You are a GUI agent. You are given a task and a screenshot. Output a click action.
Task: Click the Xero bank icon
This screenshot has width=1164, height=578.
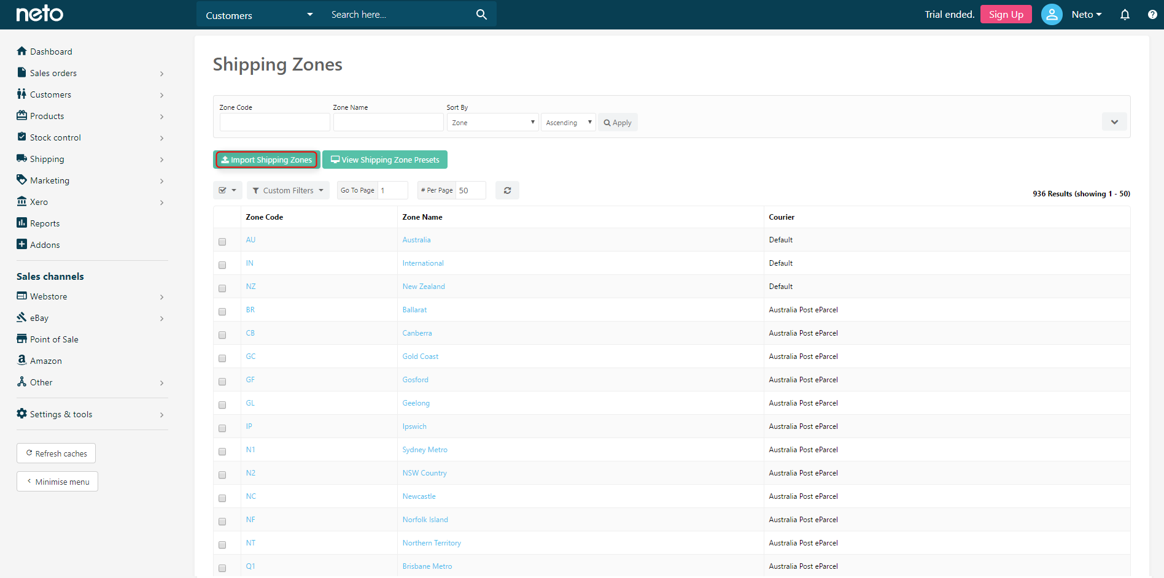pos(22,201)
